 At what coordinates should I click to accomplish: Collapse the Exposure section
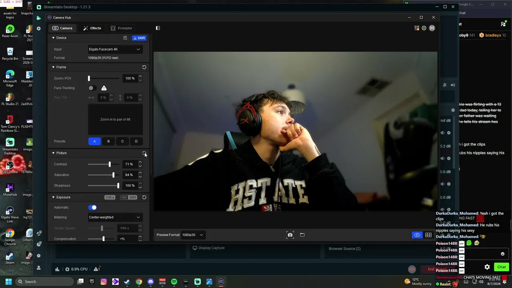53,197
